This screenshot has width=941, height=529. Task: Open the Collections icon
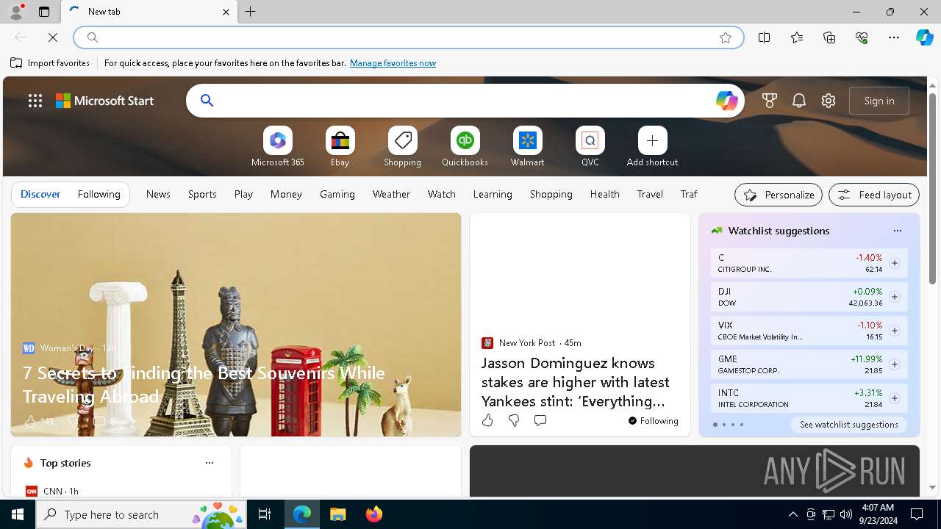[829, 37]
